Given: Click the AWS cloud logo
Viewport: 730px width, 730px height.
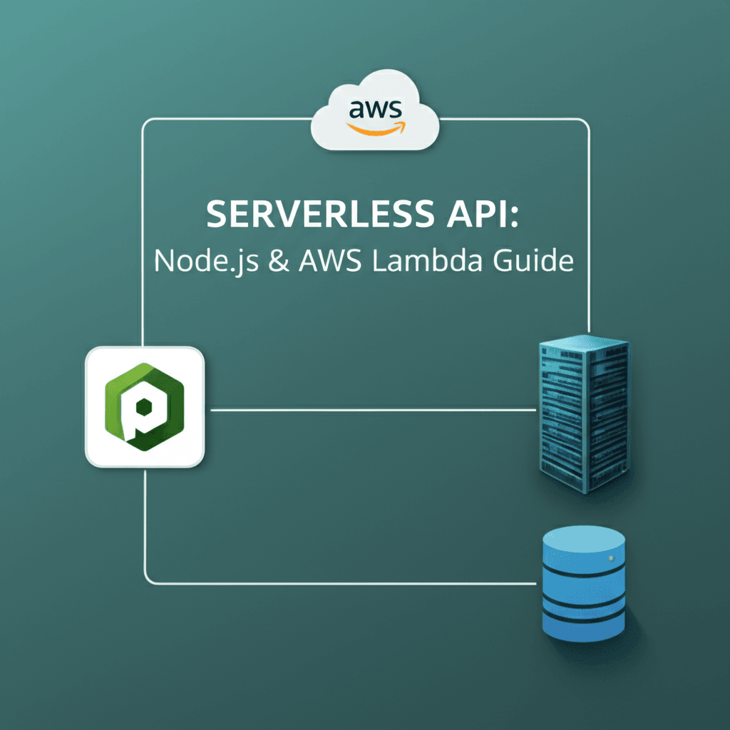Looking at the screenshot, I should coord(375,110).
